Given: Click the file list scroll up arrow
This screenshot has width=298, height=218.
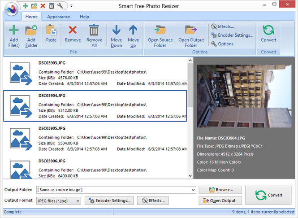Looking at the screenshot, I should (x=190, y=61).
